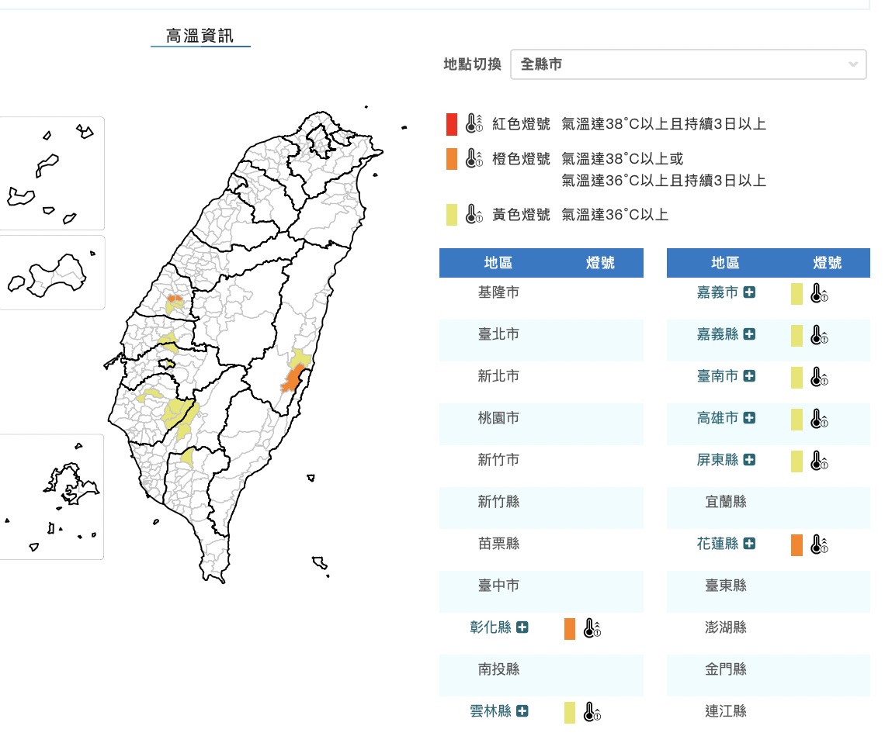Click the Matsu islands inset map
This screenshot has width=885, height=743.
pos(52,173)
